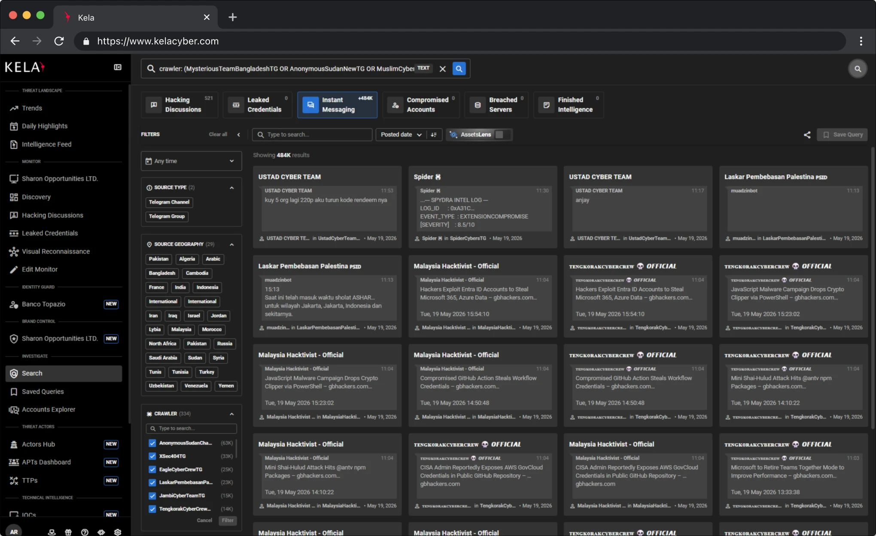Click Save Query button
The image size is (876, 536).
pyautogui.click(x=842, y=135)
